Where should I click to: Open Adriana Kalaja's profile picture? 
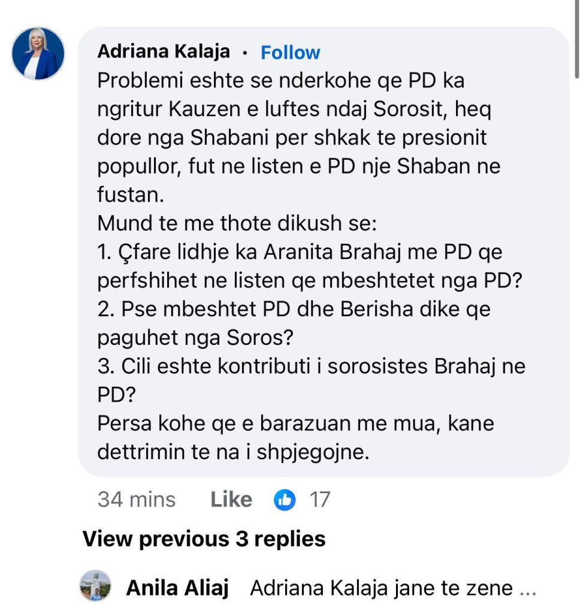point(38,53)
